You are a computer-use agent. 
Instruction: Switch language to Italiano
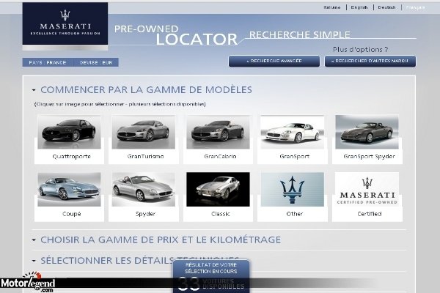pos(332,7)
